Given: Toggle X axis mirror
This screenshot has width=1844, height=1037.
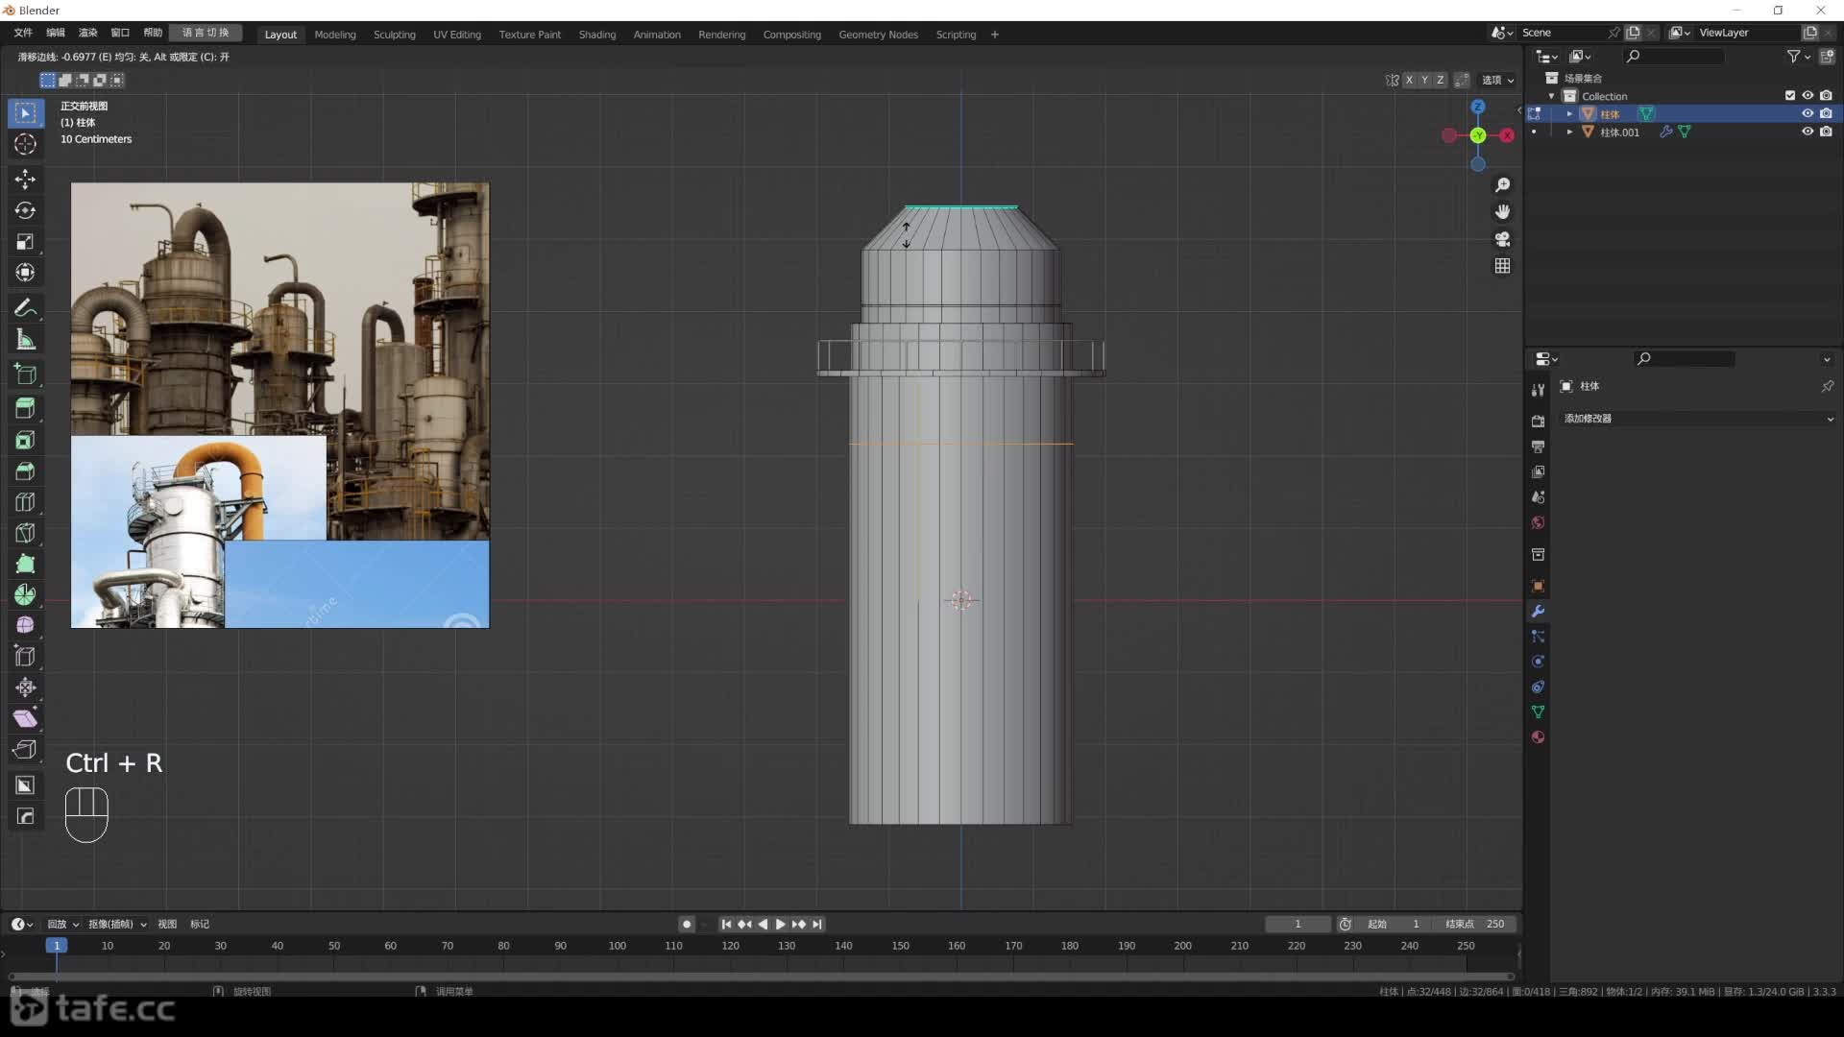Looking at the screenshot, I should coord(1409,80).
